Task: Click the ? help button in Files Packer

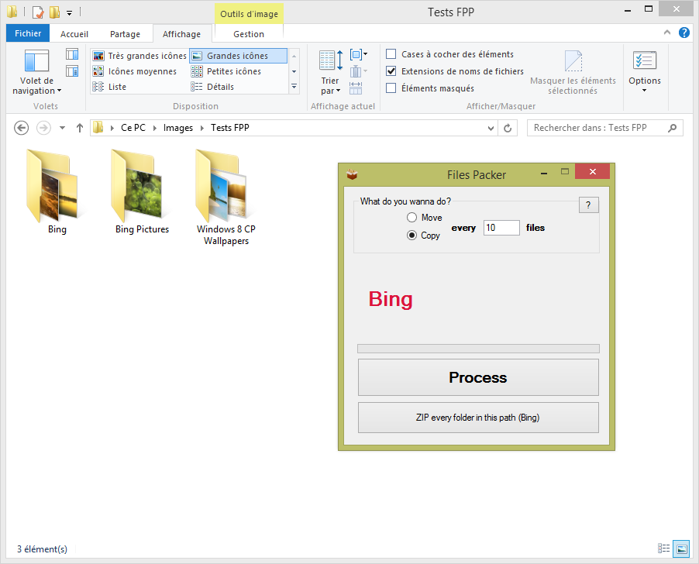Action: pyautogui.click(x=588, y=205)
